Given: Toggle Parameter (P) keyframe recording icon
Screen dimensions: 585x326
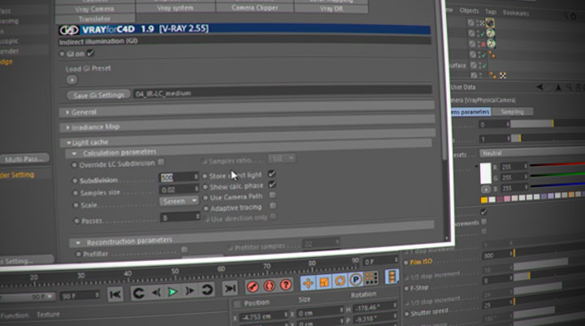Looking at the screenshot, I should [356, 280].
